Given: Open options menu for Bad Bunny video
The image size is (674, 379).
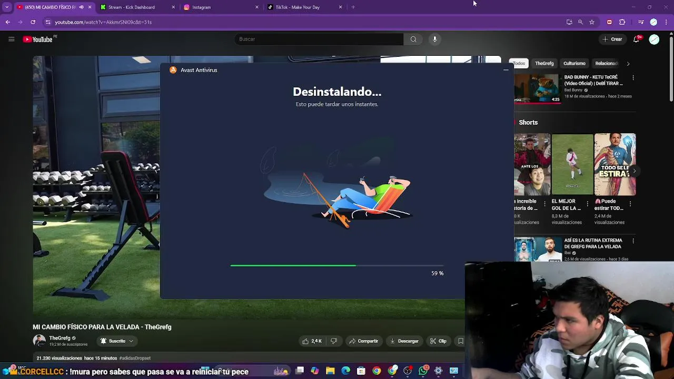Looking at the screenshot, I should point(633,78).
